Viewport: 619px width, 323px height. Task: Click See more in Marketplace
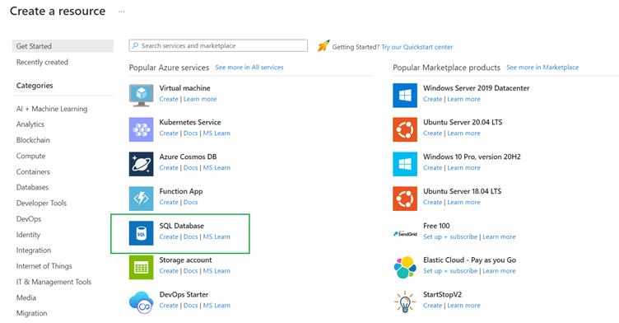[x=542, y=68]
